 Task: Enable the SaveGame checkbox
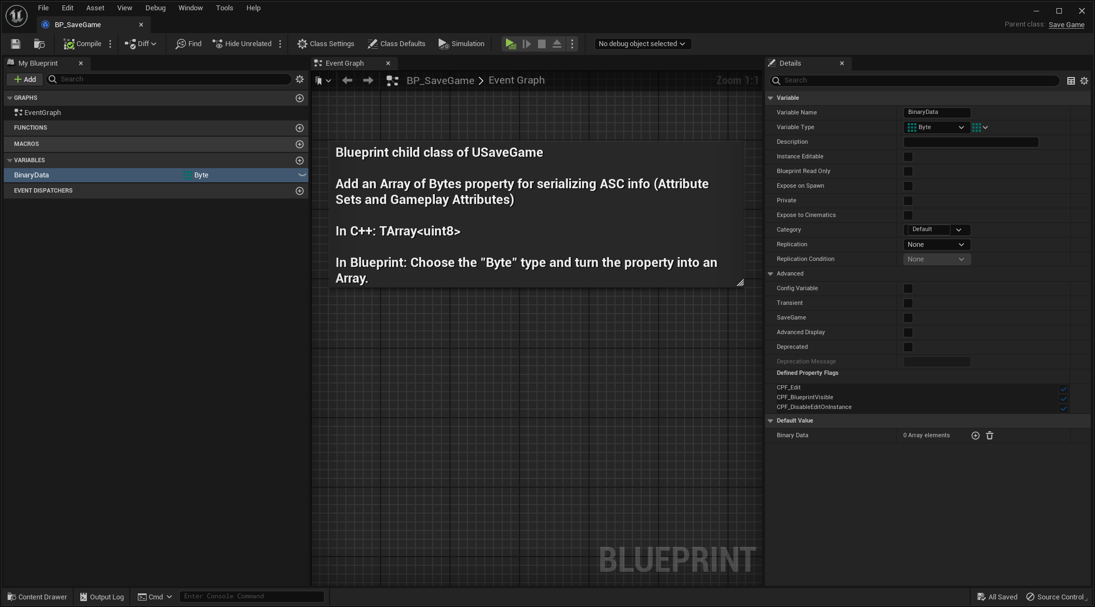pos(908,318)
